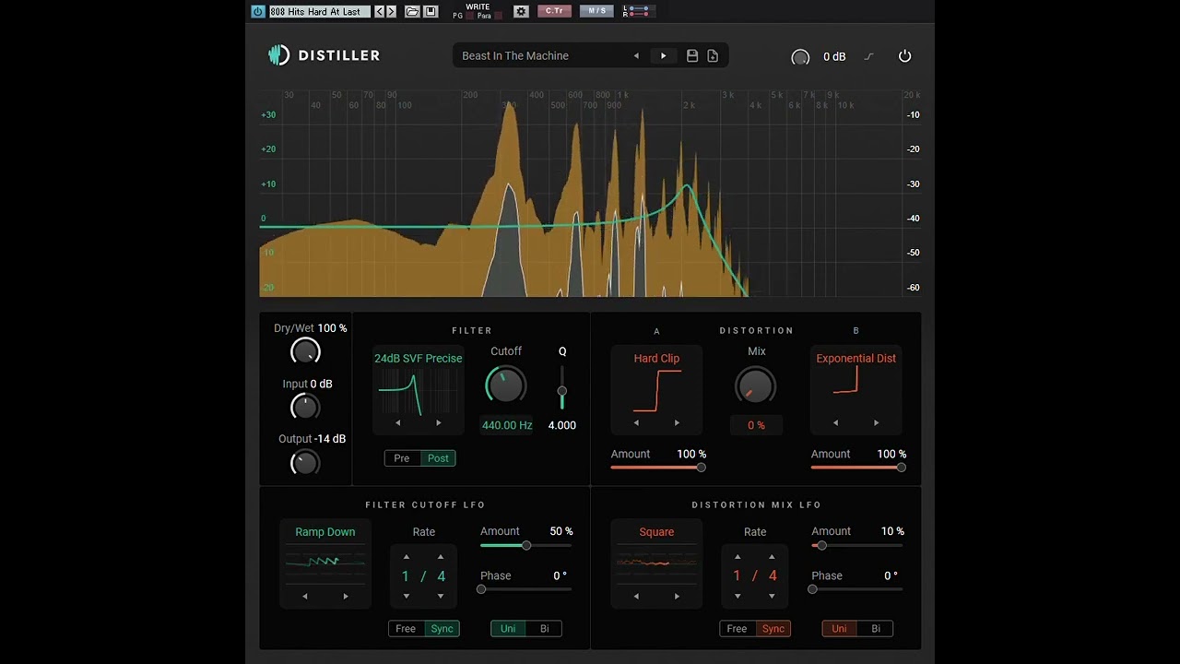Switch filter cutoff LFO to Free mode
Viewport: 1180px width, 664px height.
[x=406, y=629]
